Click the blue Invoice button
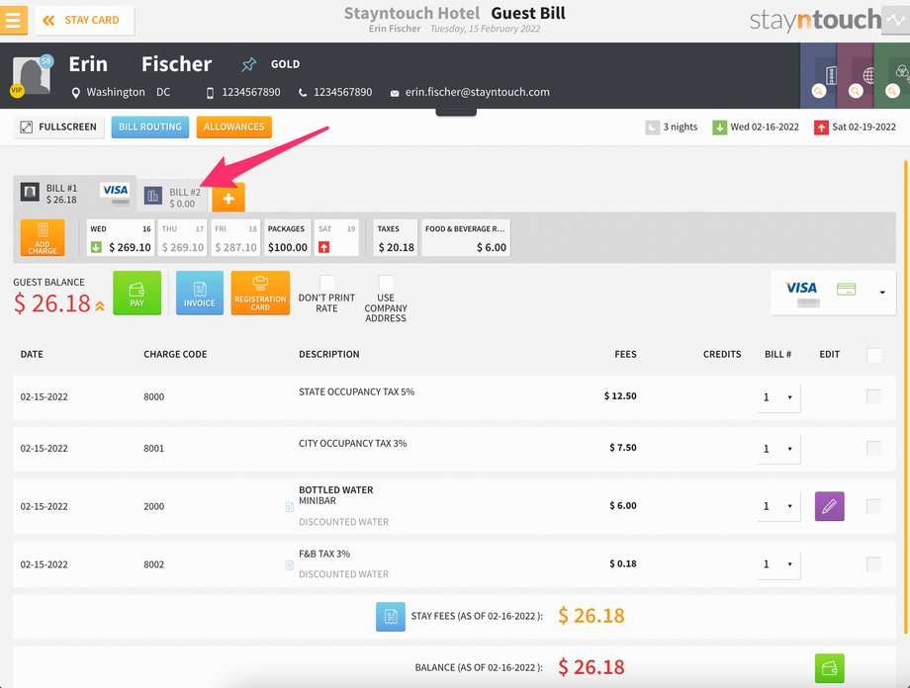This screenshot has height=688, width=910. point(200,293)
